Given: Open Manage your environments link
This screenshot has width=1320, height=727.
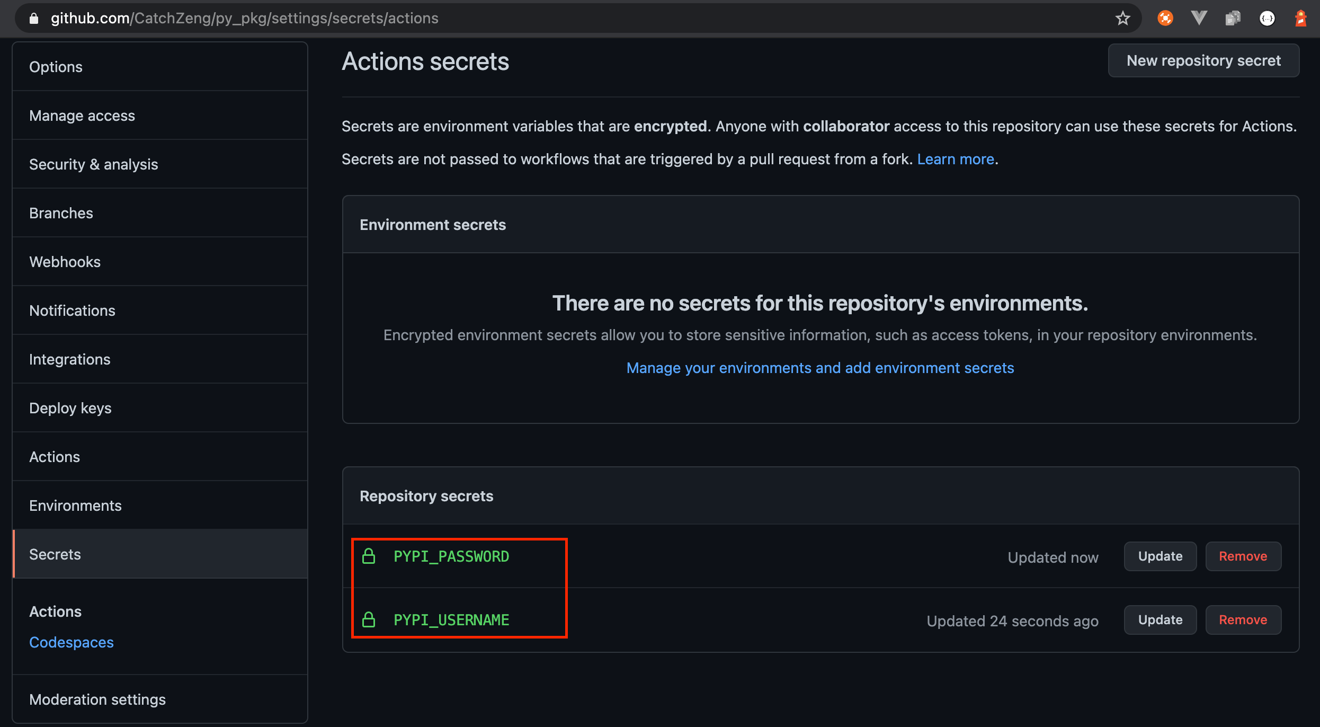Looking at the screenshot, I should pyautogui.click(x=820, y=368).
